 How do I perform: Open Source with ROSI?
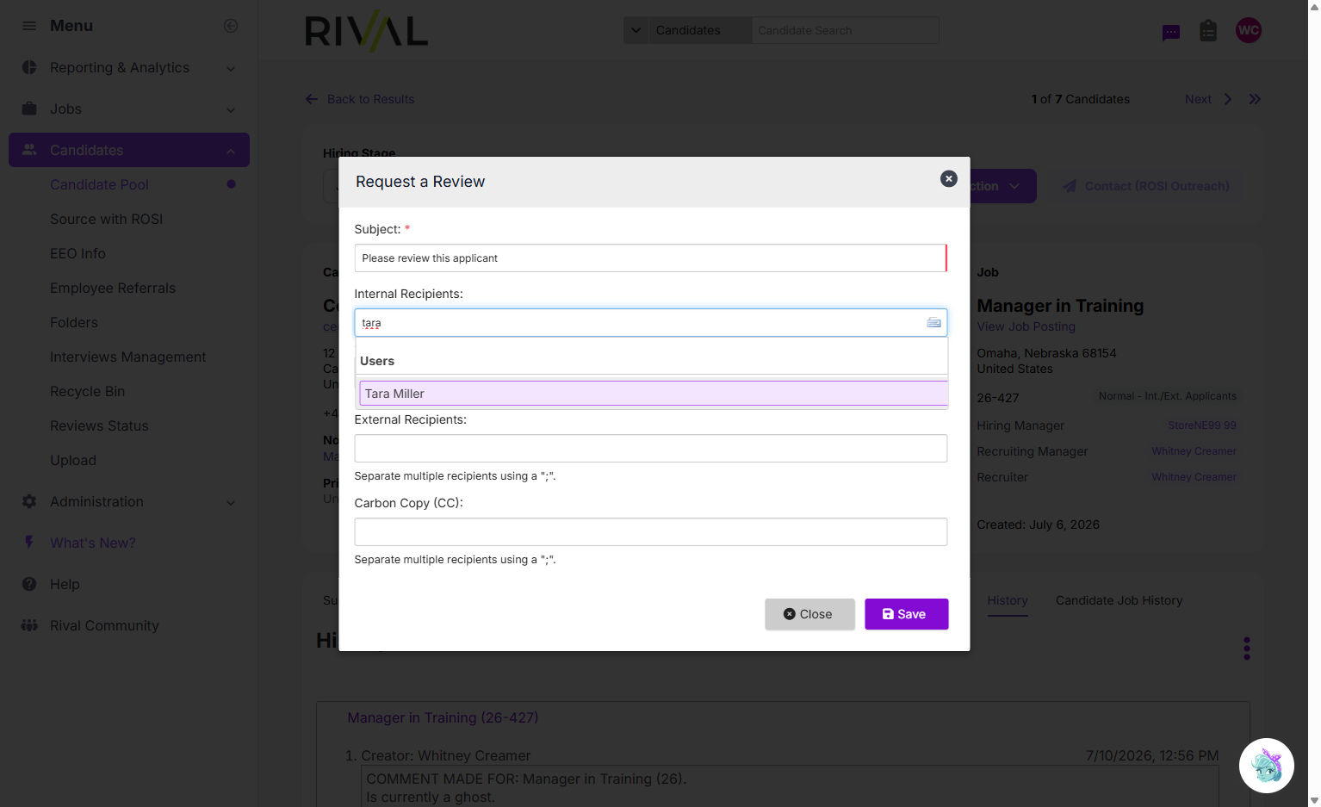(x=106, y=219)
